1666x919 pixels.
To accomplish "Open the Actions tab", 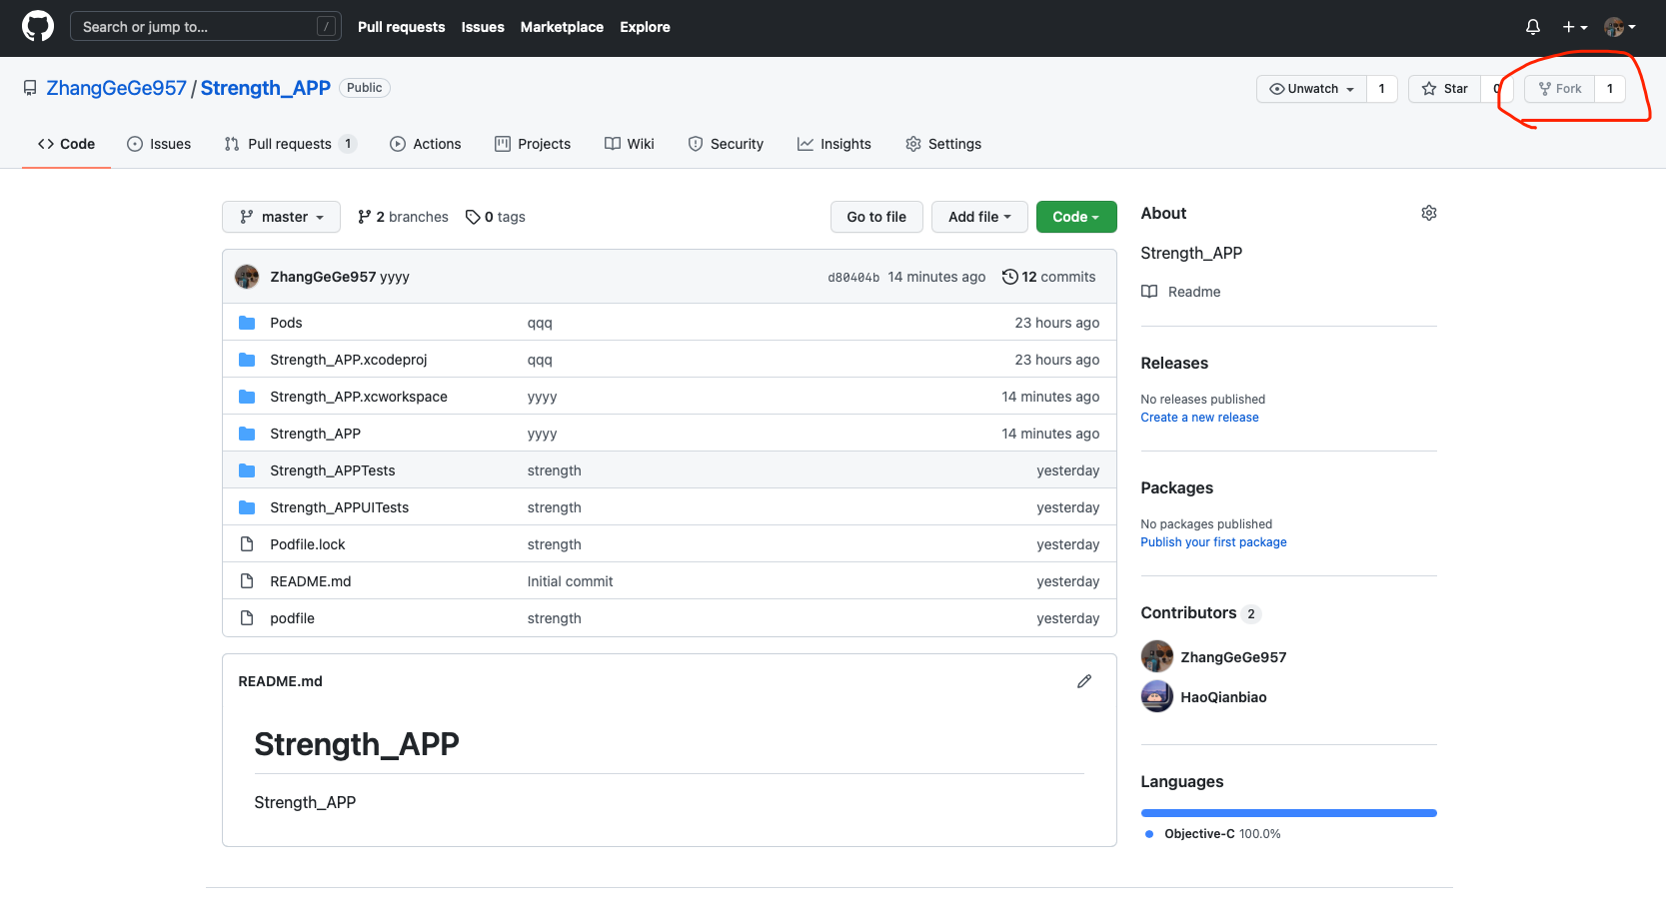I will click(426, 144).
